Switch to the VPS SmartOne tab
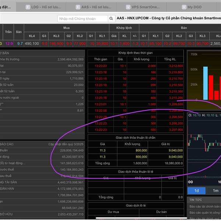Viewport: 221px width, 221px height. pos(143,7)
